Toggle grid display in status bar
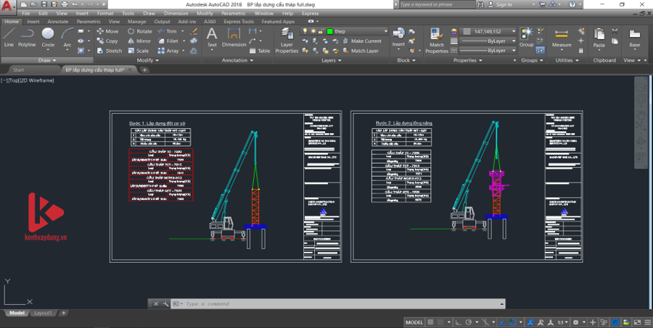 [431, 322]
